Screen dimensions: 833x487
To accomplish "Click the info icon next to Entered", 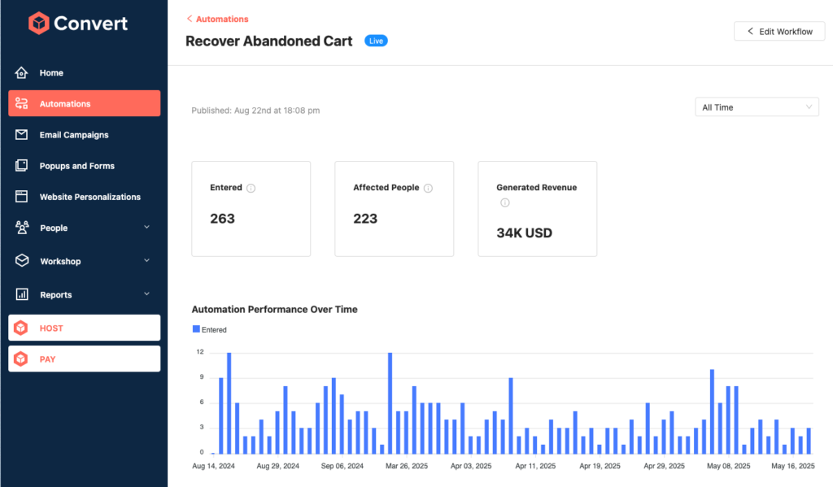I will click(x=251, y=188).
